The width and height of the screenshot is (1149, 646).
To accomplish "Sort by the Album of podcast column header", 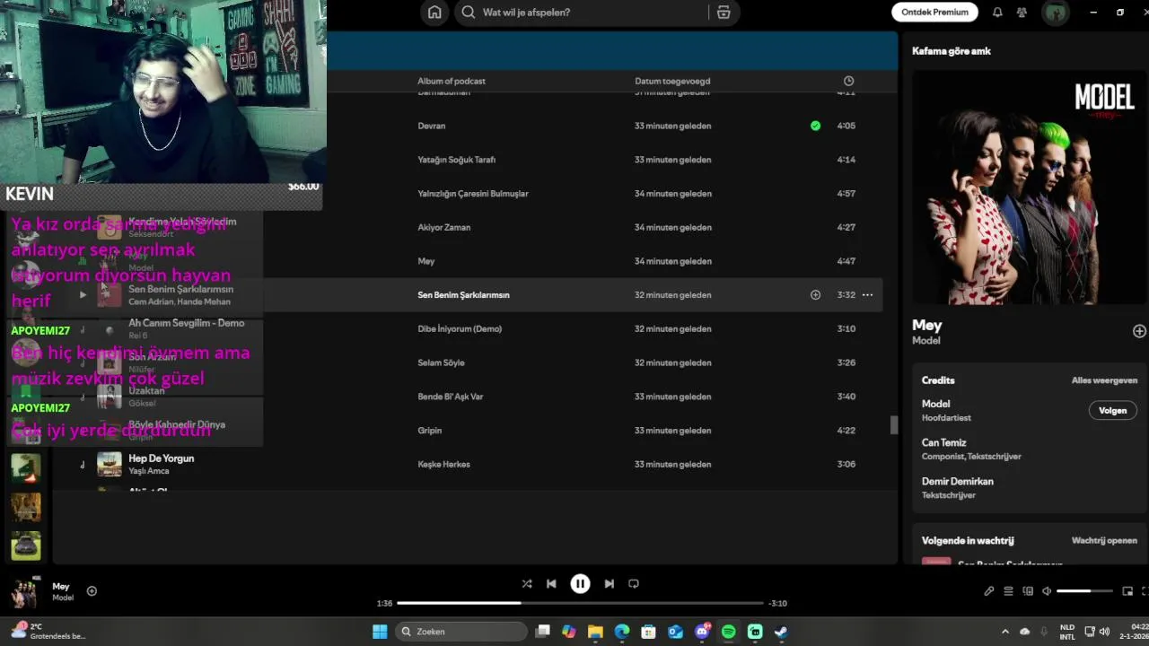I will [452, 81].
